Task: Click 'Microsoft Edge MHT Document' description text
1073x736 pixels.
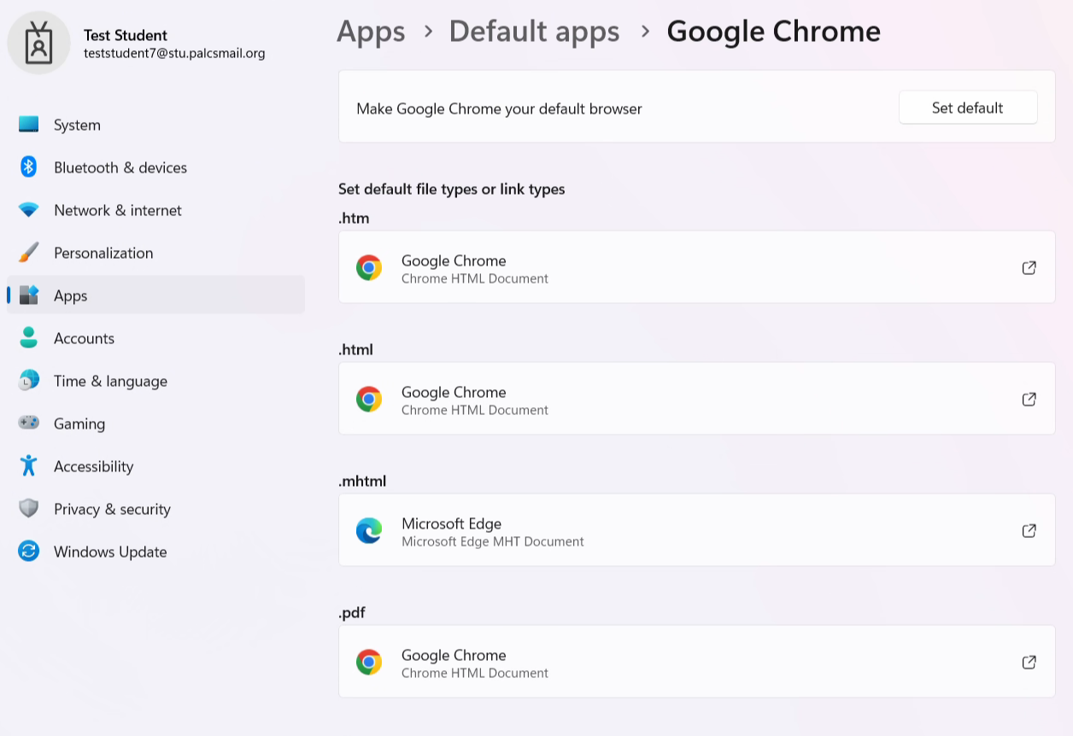Action: point(493,541)
